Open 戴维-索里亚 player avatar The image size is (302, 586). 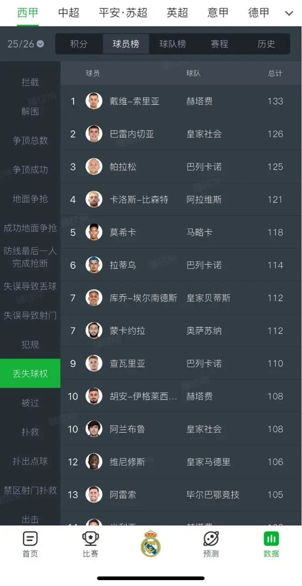94,101
